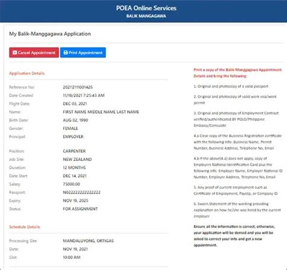This screenshot has width=287, height=270.
Task: Click requirement 2 about work visa/permit
Action: pyautogui.click(x=235, y=100)
